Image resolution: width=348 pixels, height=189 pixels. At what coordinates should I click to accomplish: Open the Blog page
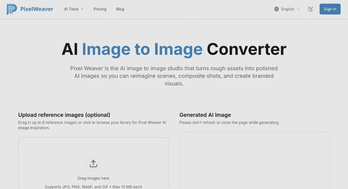click(120, 9)
